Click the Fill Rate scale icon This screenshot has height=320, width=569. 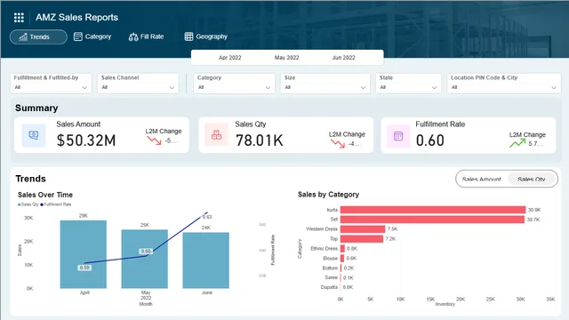[x=133, y=36]
